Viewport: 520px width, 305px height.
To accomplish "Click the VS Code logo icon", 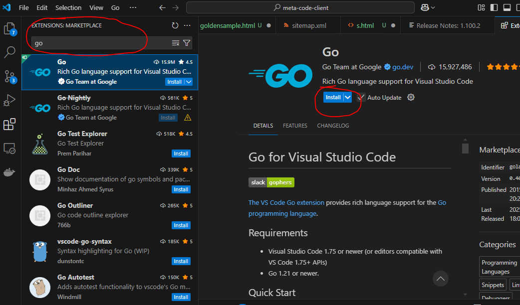I will tap(6, 7).
